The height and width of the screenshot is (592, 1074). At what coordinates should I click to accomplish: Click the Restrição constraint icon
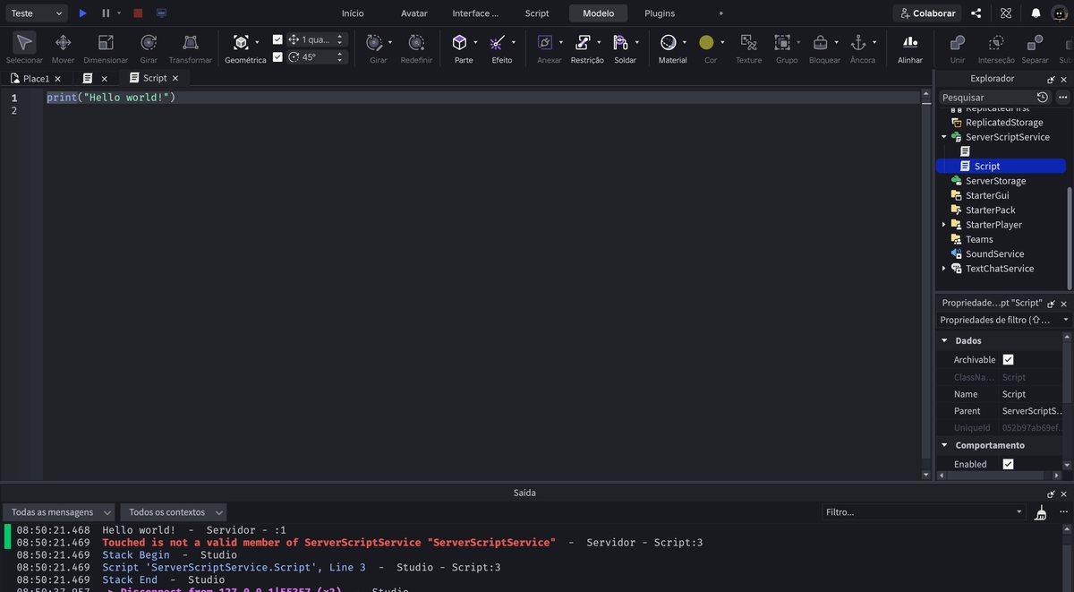(x=583, y=42)
